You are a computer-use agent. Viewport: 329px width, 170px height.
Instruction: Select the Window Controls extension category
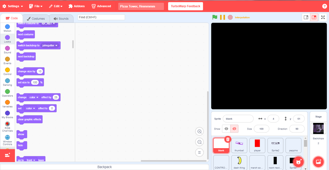pos(7,140)
